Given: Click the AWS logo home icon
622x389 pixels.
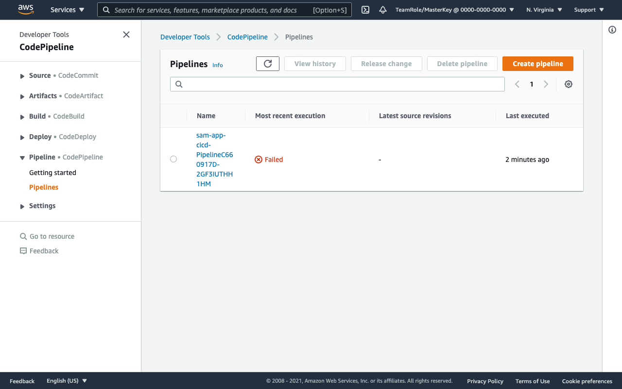Looking at the screenshot, I should [26, 9].
